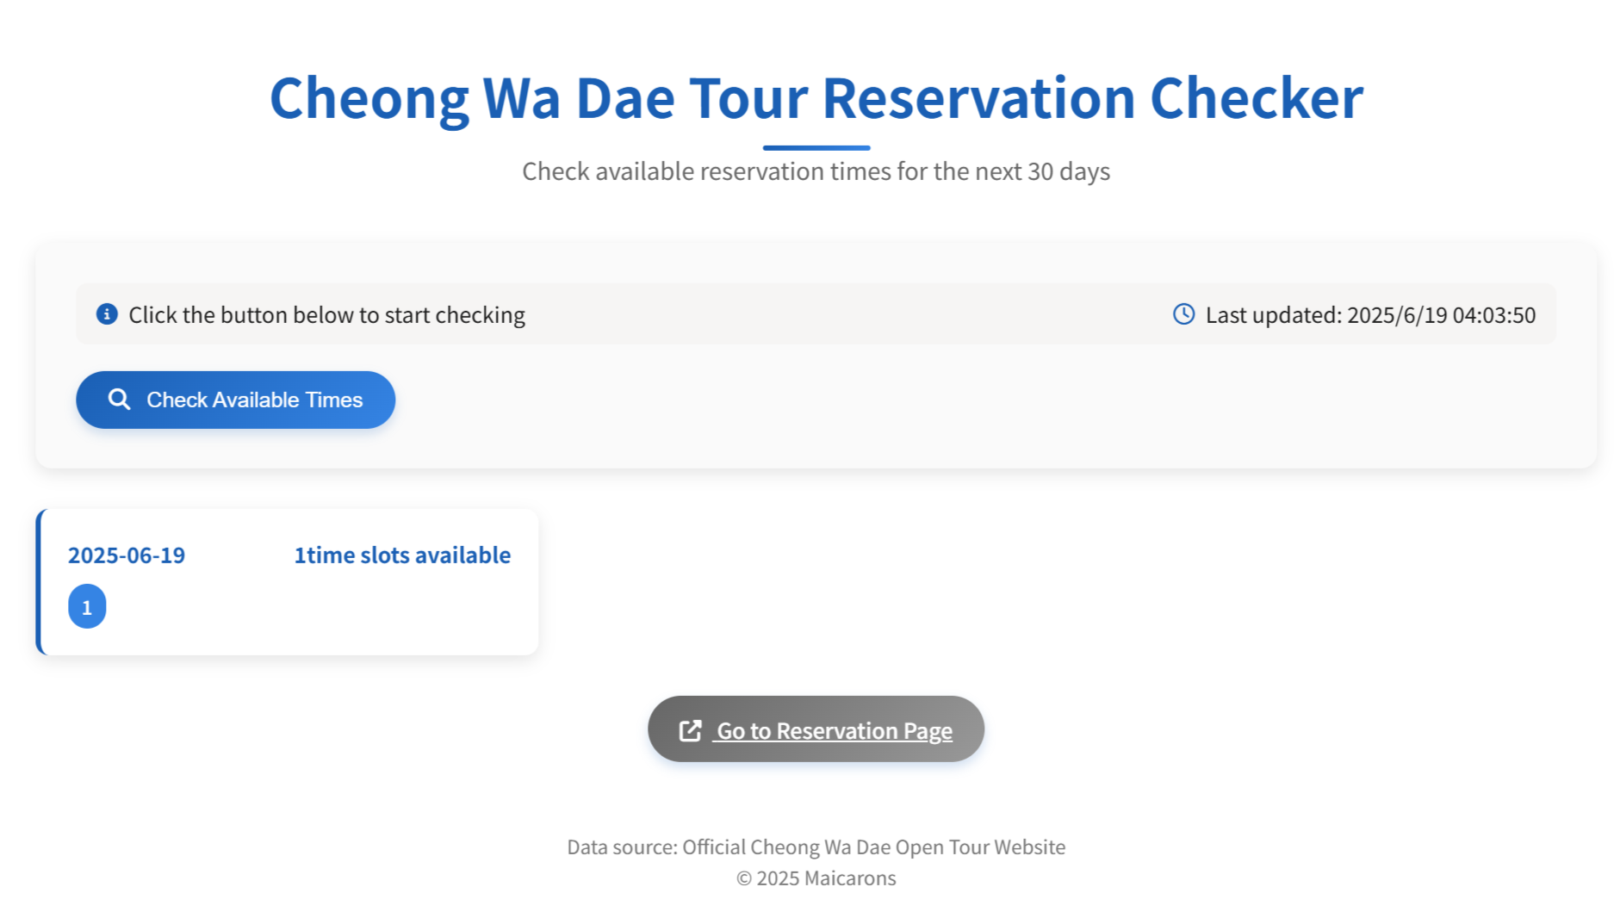Click the blue underline beneath the title

816,148
